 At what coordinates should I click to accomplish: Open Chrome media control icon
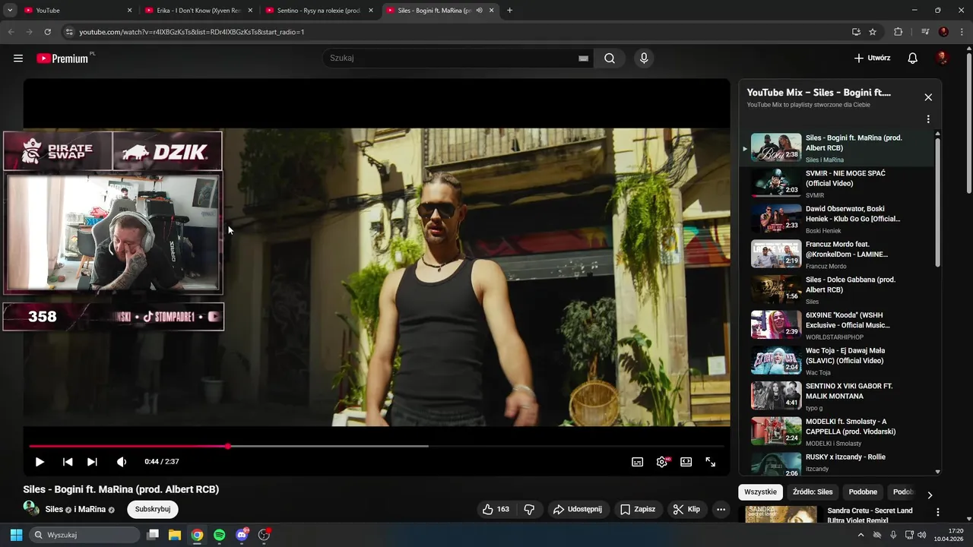[924, 32]
